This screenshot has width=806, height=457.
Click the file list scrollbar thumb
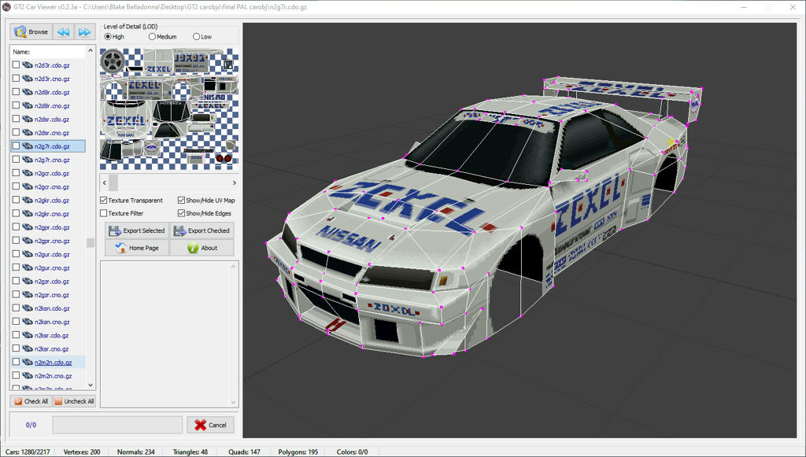pyautogui.click(x=91, y=242)
